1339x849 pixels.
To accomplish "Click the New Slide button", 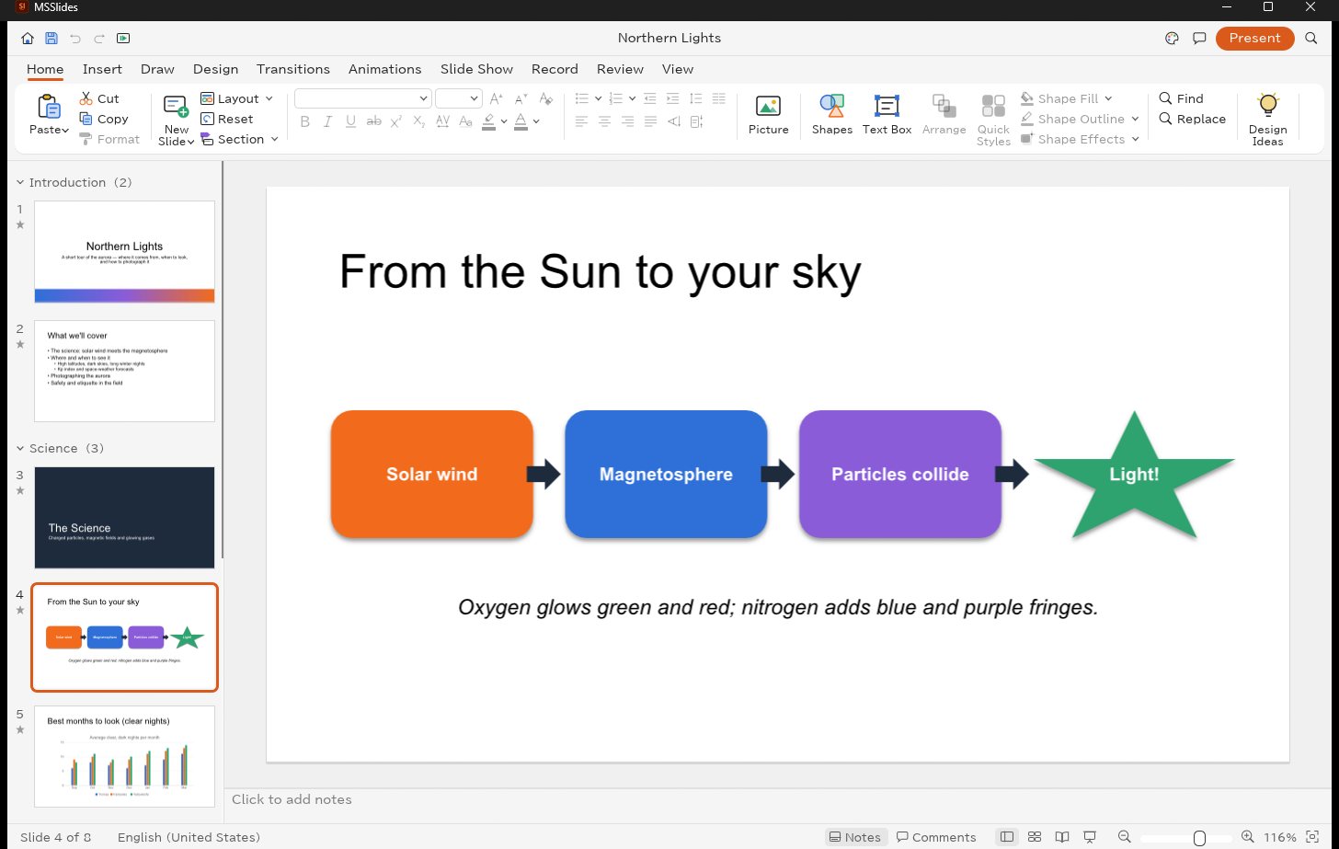I will click(176, 120).
